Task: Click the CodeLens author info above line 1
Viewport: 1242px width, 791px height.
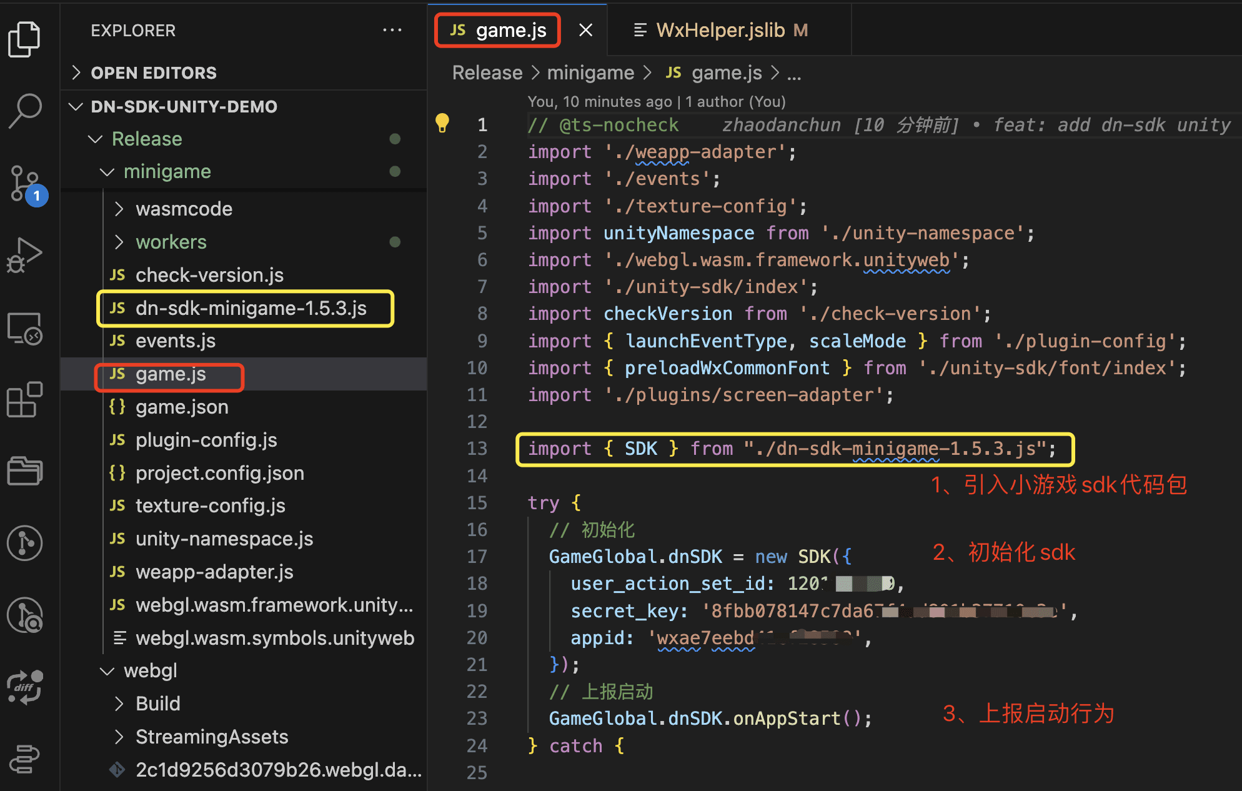Action: tap(657, 101)
